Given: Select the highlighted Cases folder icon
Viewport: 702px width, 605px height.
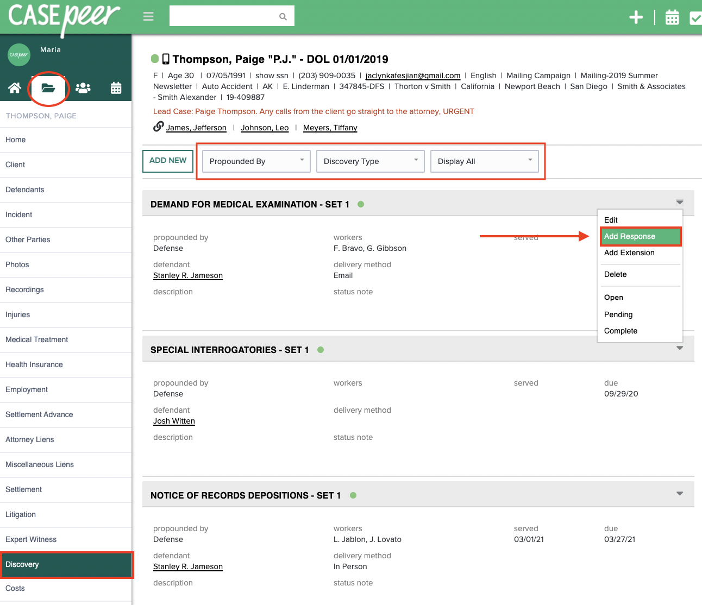Looking at the screenshot, I should tap(48, 87).
